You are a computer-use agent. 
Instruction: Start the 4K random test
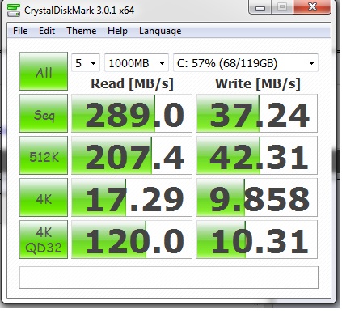pos(44,197)
